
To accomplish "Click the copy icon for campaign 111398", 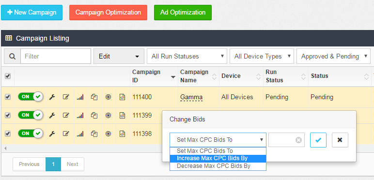I will tap(94, 134).
